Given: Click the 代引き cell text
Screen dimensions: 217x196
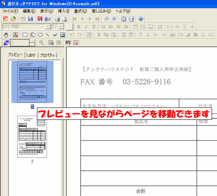Looking at the screenshot, I should coord(206,106).
